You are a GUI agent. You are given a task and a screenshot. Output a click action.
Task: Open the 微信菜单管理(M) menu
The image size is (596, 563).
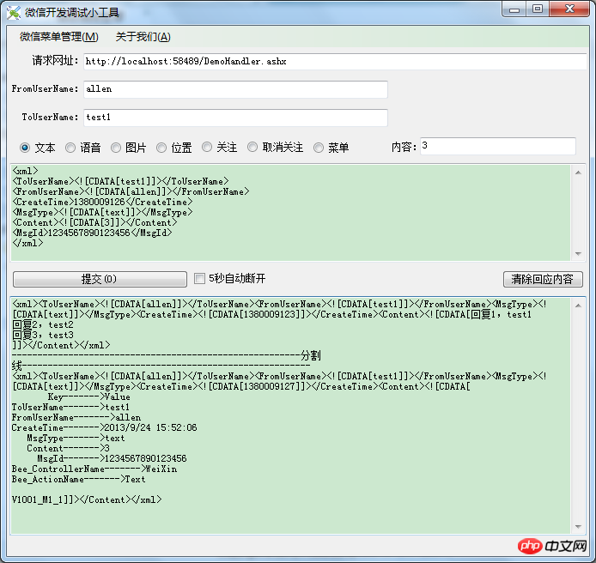click(x=59, y=37)
